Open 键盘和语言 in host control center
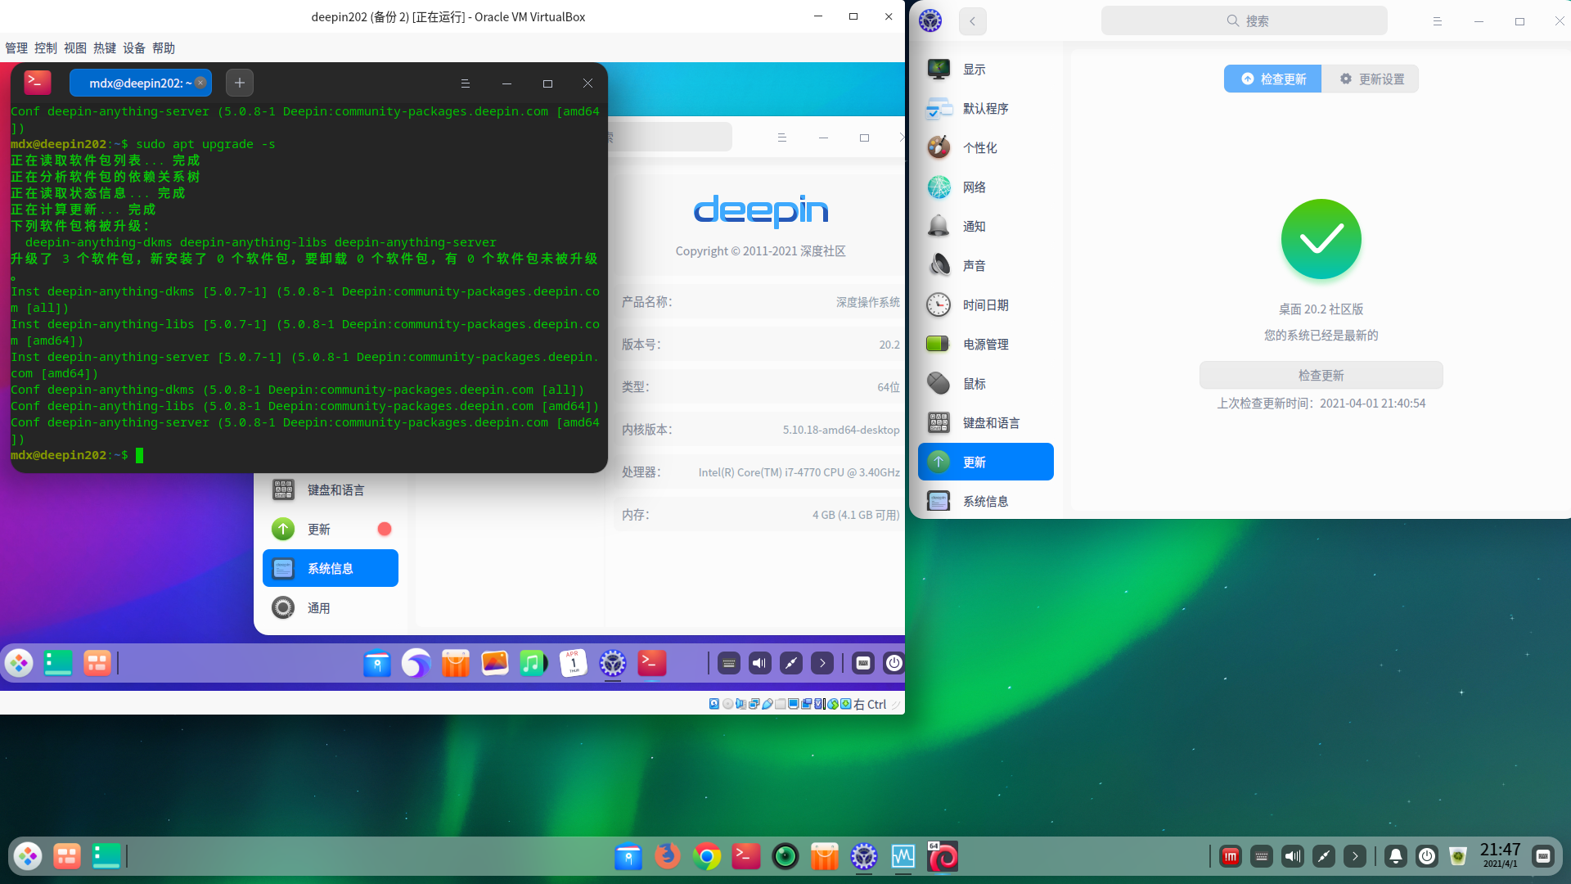The height and width of the screenshot is (884, 1571). coord(990,423)
